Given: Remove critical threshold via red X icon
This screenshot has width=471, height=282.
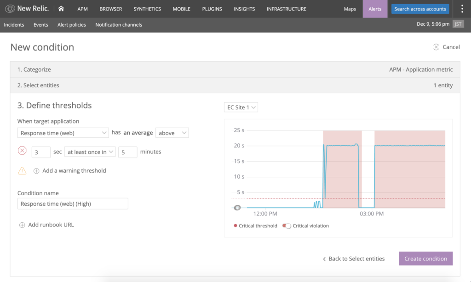Looking at the screenshot, I should click(22, 151).
